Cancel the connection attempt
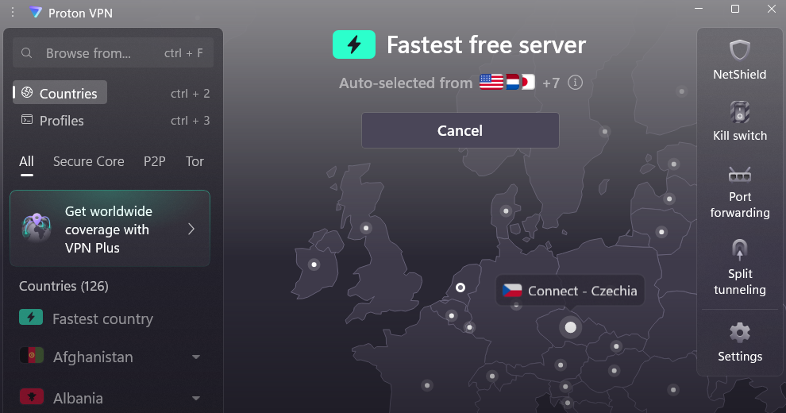 coord(460,130)
